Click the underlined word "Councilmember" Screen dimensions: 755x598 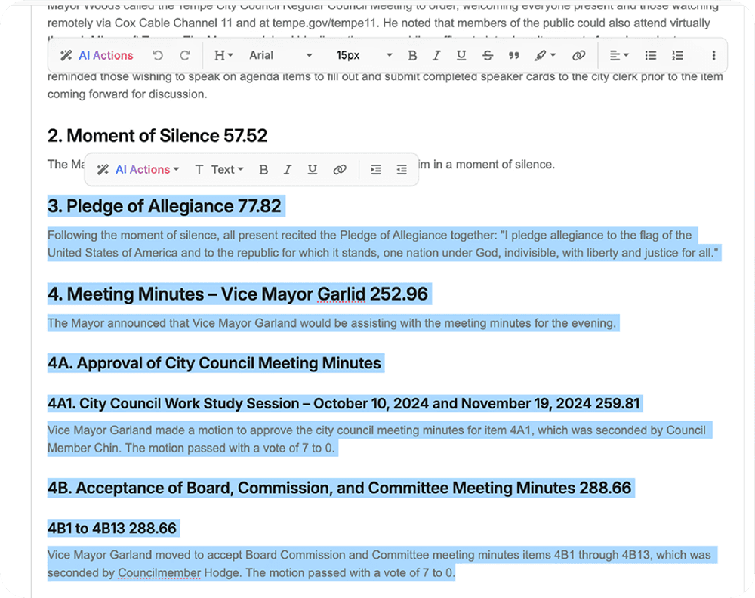[x=159, y=573]
